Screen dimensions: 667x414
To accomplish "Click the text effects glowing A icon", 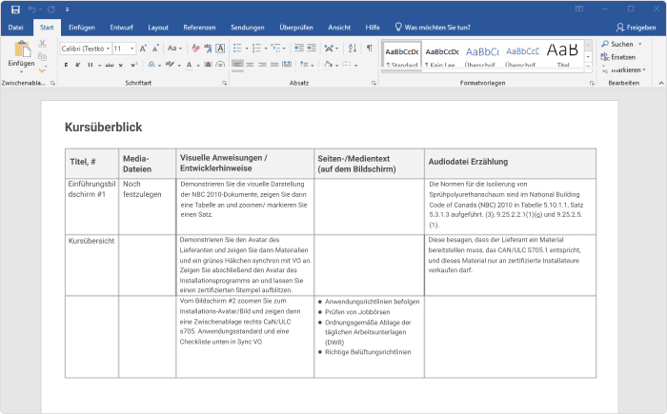I will coord(152,65).
